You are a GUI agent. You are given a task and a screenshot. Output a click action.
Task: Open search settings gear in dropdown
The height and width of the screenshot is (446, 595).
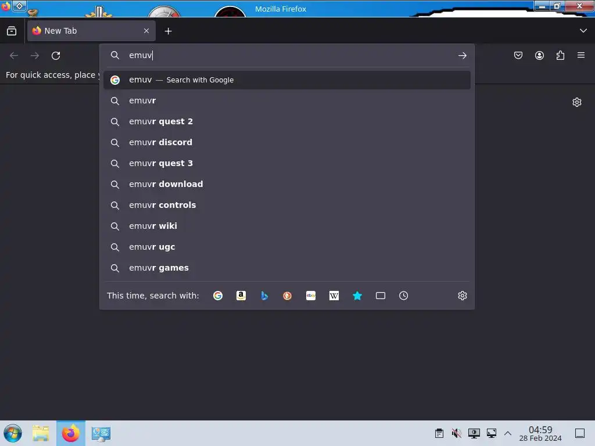click(x=462, y=296)
